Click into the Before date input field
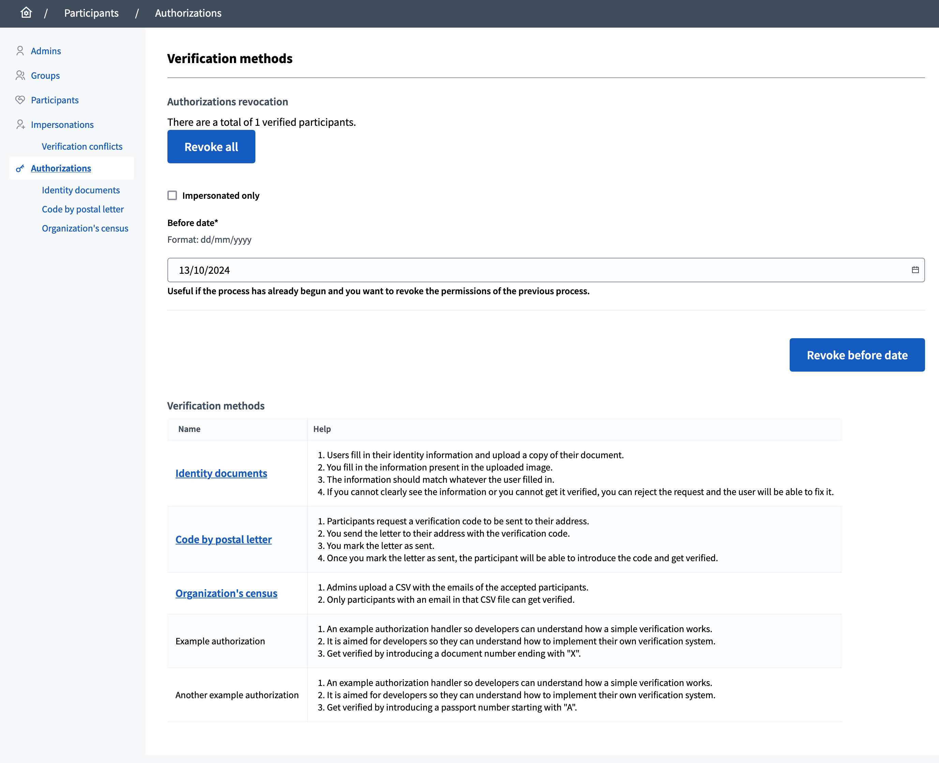 pyautogui.click(x=527, y=270)
